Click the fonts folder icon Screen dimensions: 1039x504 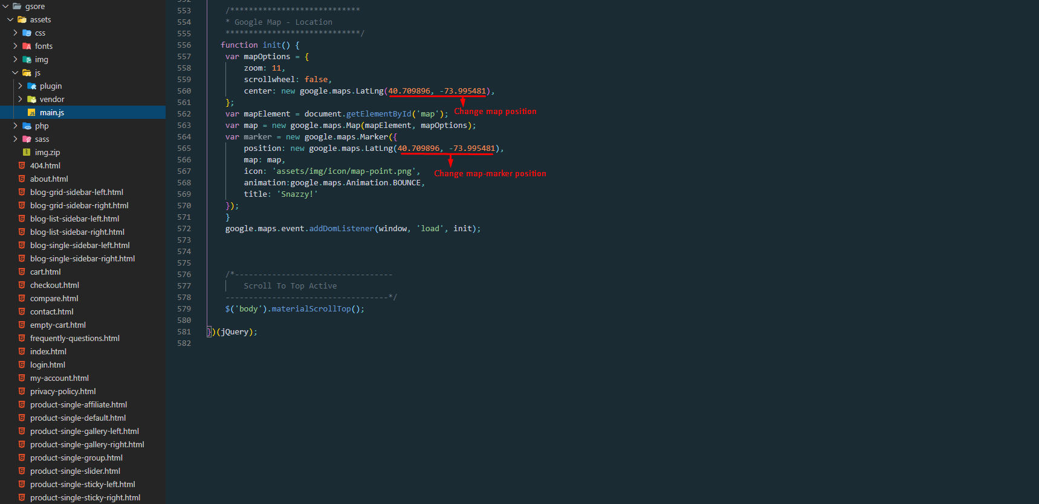tap(27, 46)
